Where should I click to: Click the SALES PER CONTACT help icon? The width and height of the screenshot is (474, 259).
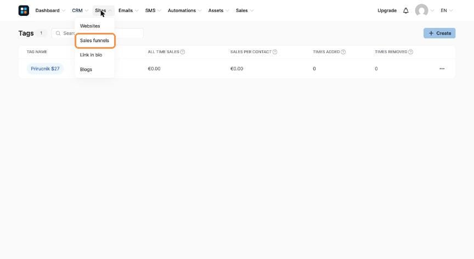point(275,52)
